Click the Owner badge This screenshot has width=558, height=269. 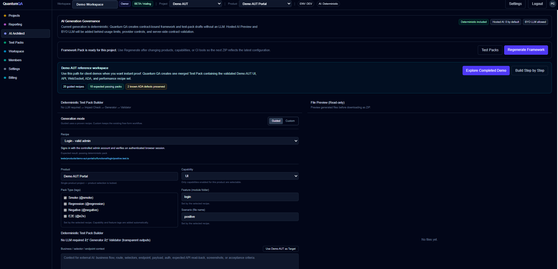pos(125,4)
